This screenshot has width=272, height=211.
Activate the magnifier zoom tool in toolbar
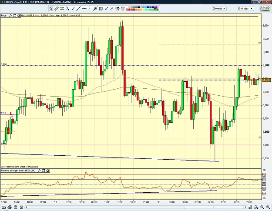coord(67,8)
